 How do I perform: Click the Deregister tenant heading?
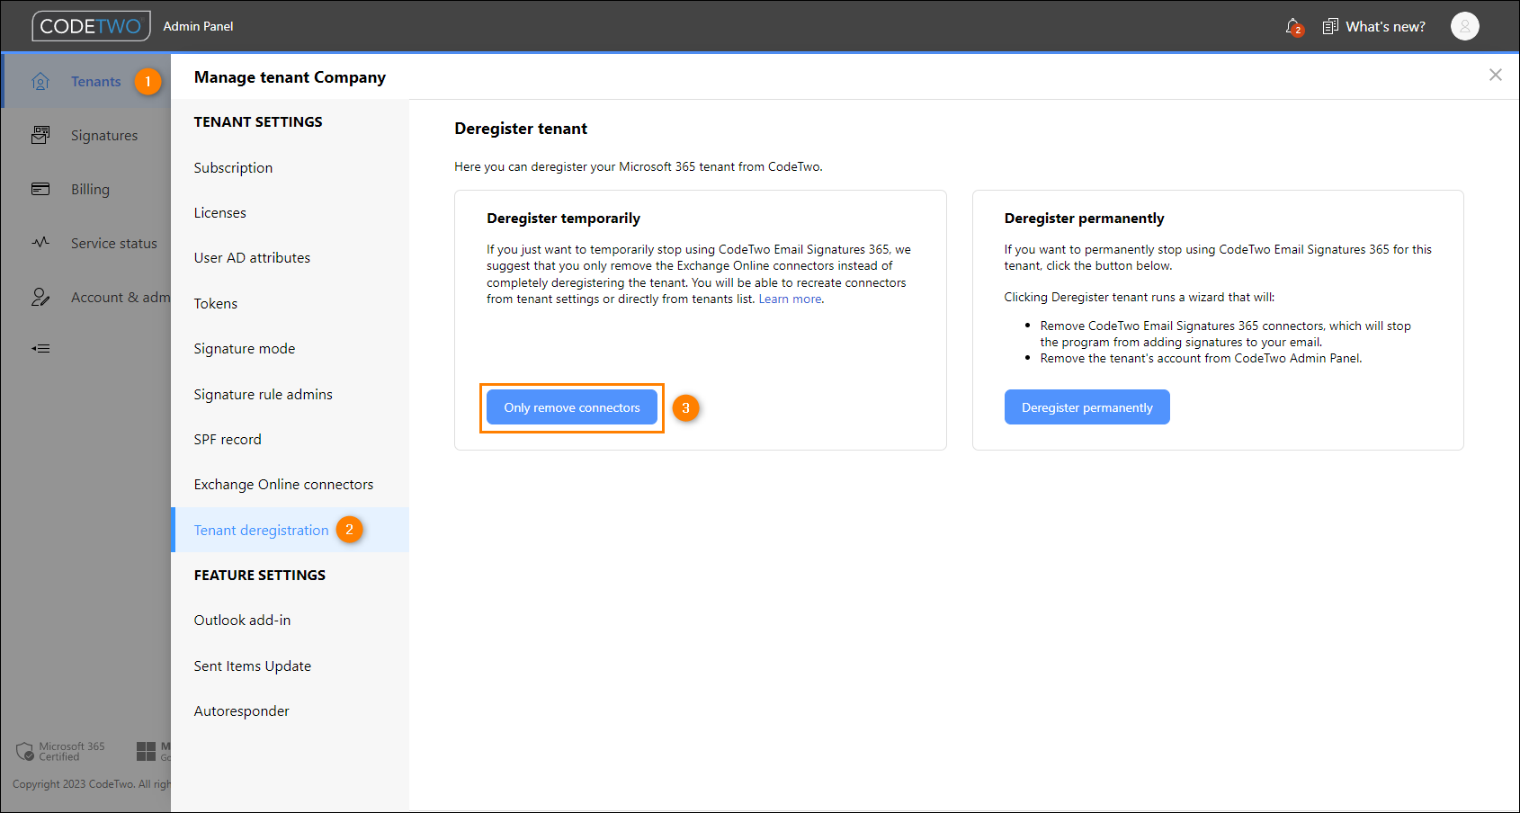point(521,129)
